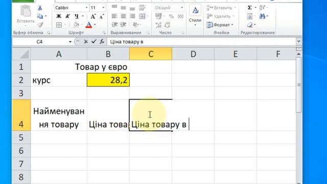Viewport: 327px width, 184px height.
Task: Click the Вставить cells insert button
Action: [x=221, y=8]
